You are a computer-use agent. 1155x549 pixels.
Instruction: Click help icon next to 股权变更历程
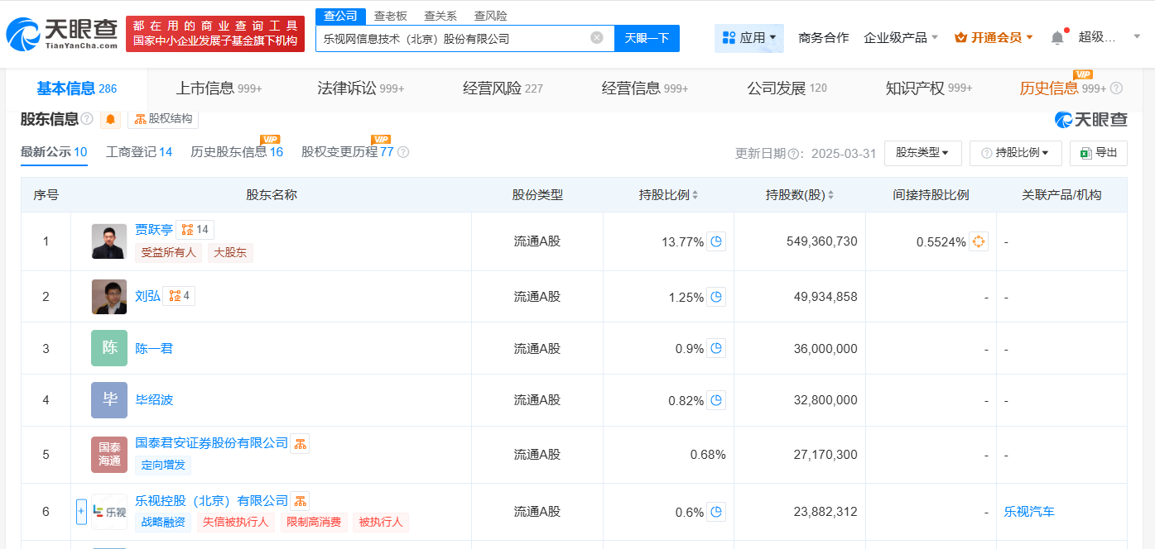(403, 153)
